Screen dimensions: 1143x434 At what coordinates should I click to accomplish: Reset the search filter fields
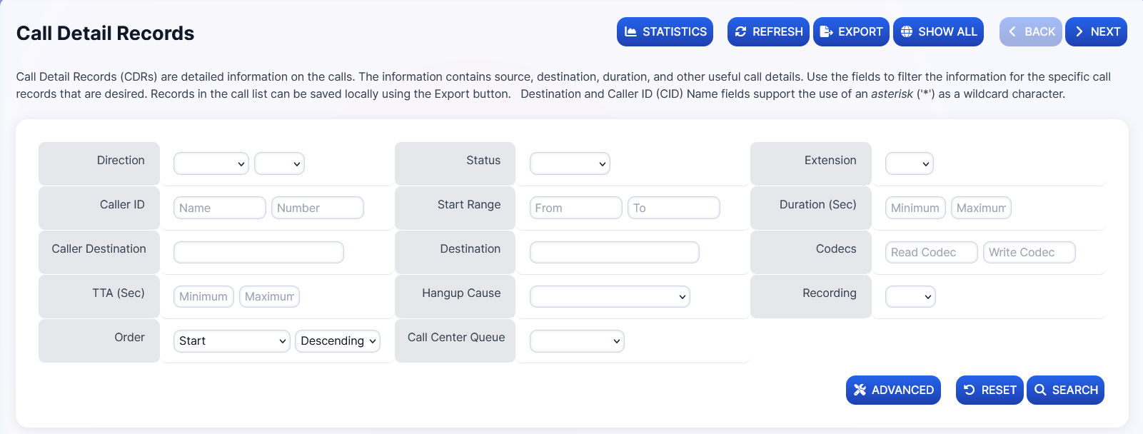click(990, 390)
